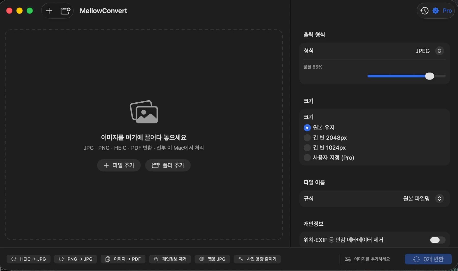This screenshot has height=271, width=458.
Task: Close the window with red button
Action: coord(9,11)
